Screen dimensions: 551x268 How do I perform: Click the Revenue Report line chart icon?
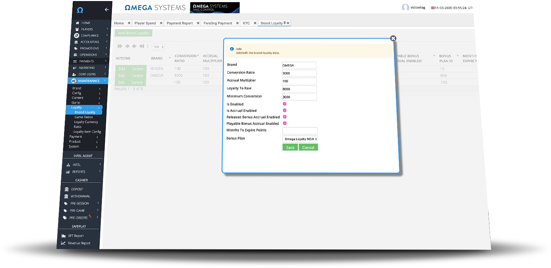click(63, 243)
